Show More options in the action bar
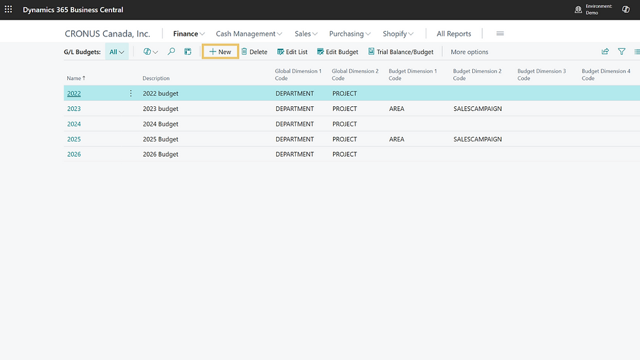 click(x=470, y=52)
